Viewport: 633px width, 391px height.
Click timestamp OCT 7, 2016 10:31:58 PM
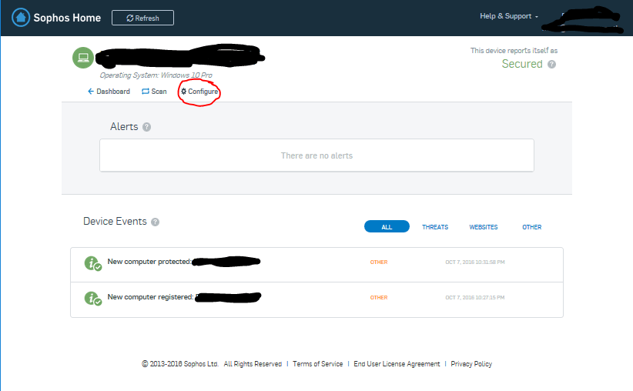click(474, 262)
